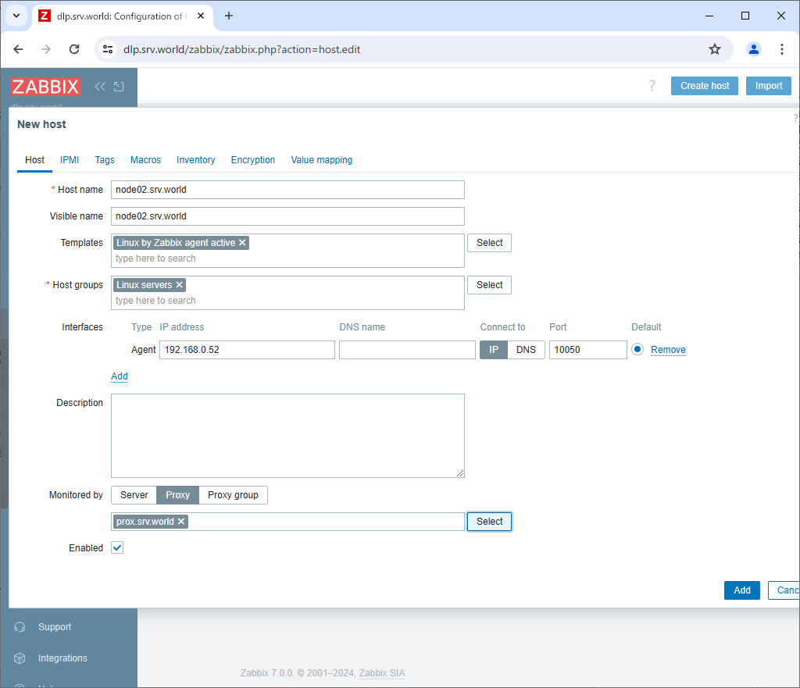Go back using the browser back arrow
The image size is (800, 688).
point(19,49)
